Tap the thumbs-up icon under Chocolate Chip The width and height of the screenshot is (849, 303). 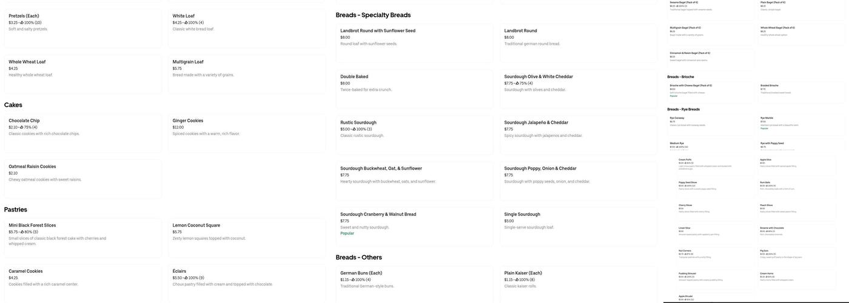tap(22, 127)
